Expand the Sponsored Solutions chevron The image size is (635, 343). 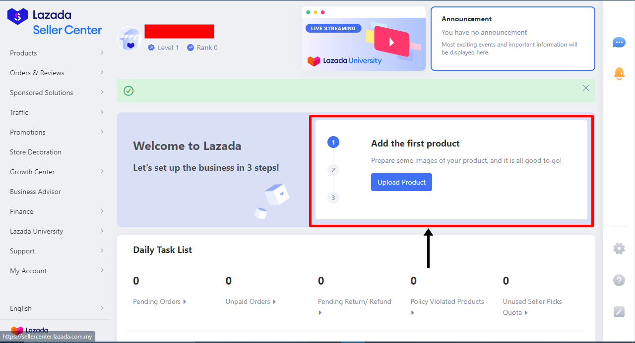(102, 92)
